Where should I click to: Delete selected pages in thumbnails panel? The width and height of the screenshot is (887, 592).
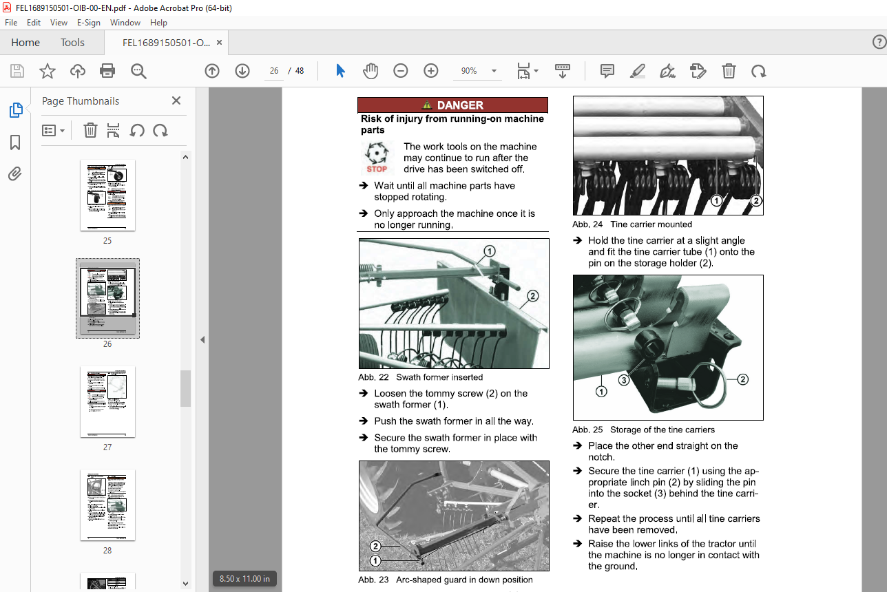tap(90, 130)
